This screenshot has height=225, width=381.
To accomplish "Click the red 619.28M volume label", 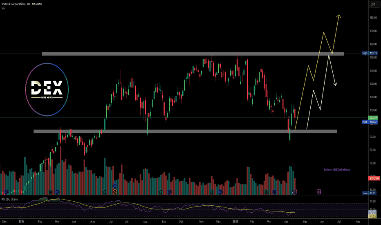I will [x=374, y=178].
